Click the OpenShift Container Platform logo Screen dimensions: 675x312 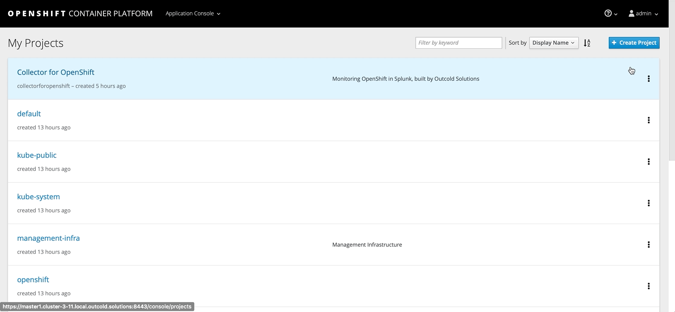(80, 14)
